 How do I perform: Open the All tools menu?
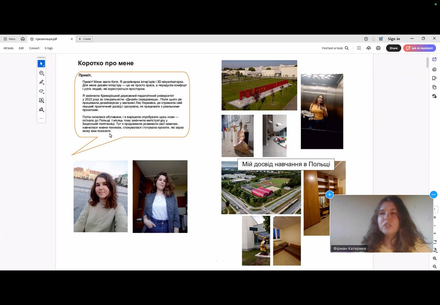[8, 48]
